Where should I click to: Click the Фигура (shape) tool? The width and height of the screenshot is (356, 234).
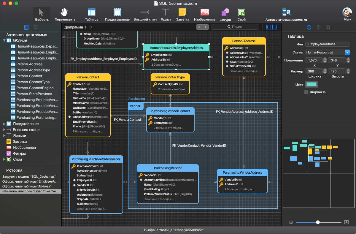click(225, 14)
